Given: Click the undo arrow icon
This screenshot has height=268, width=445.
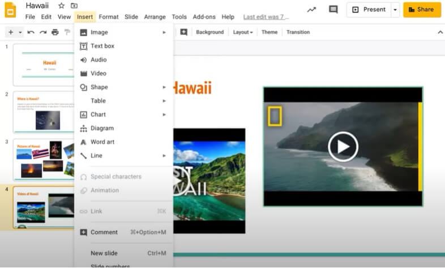Looking at the screenshot, I should (31, 32).
